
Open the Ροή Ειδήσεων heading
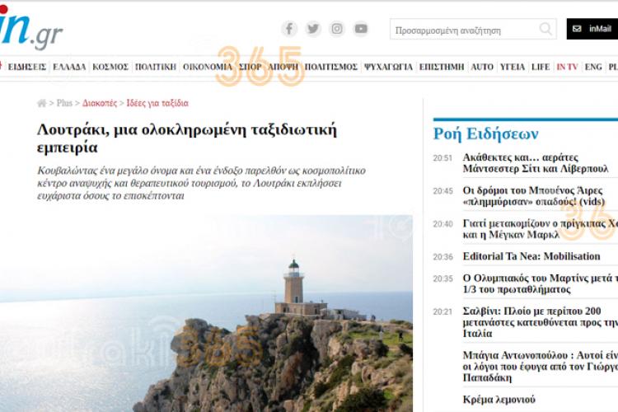[485, 133]
